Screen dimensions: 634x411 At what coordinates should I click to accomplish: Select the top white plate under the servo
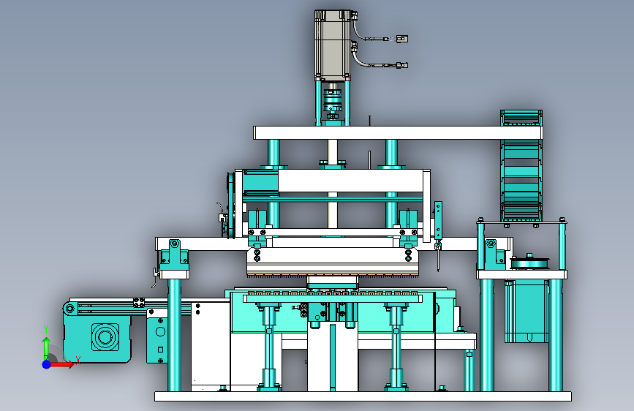point(398,132)
